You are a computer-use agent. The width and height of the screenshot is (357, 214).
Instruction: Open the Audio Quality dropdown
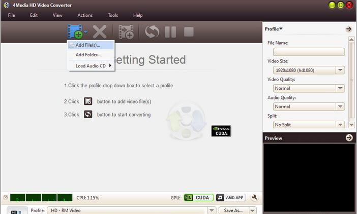[x=340, y=106]
